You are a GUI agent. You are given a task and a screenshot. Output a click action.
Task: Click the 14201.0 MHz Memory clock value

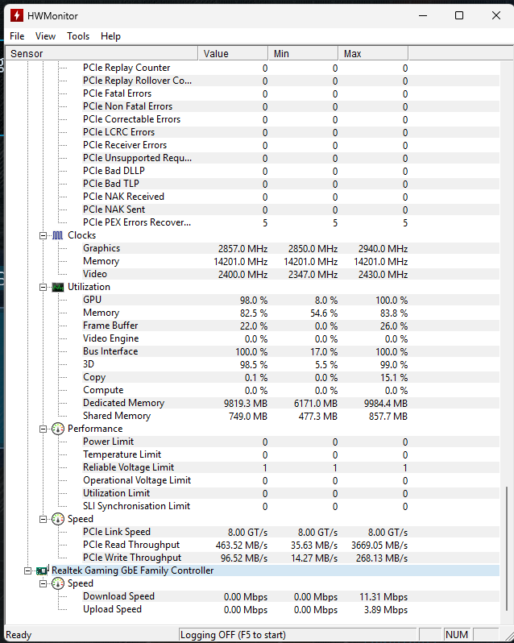[241, 262]
